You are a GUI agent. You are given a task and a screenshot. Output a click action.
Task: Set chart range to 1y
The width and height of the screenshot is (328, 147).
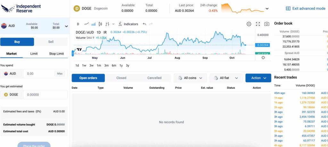pos(121,65)
